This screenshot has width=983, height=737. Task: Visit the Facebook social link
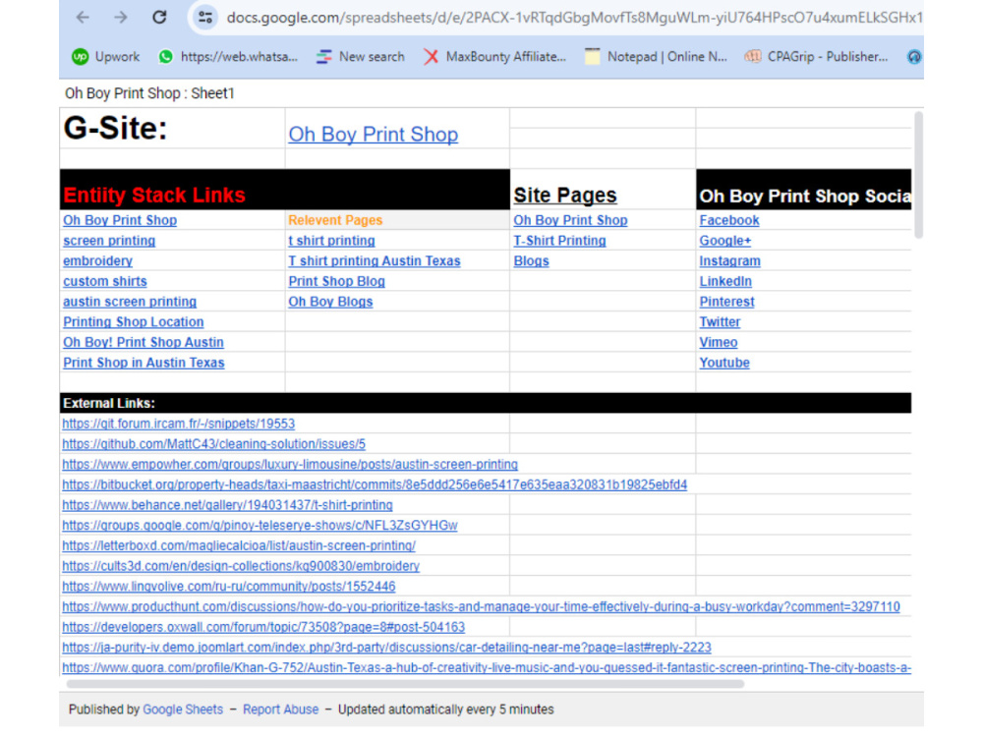[730, 220]
